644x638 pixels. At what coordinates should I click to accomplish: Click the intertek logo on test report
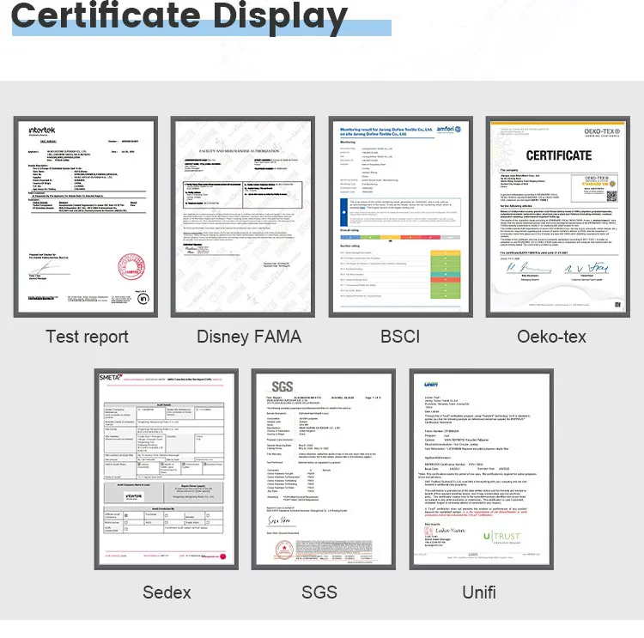[41, 131]
